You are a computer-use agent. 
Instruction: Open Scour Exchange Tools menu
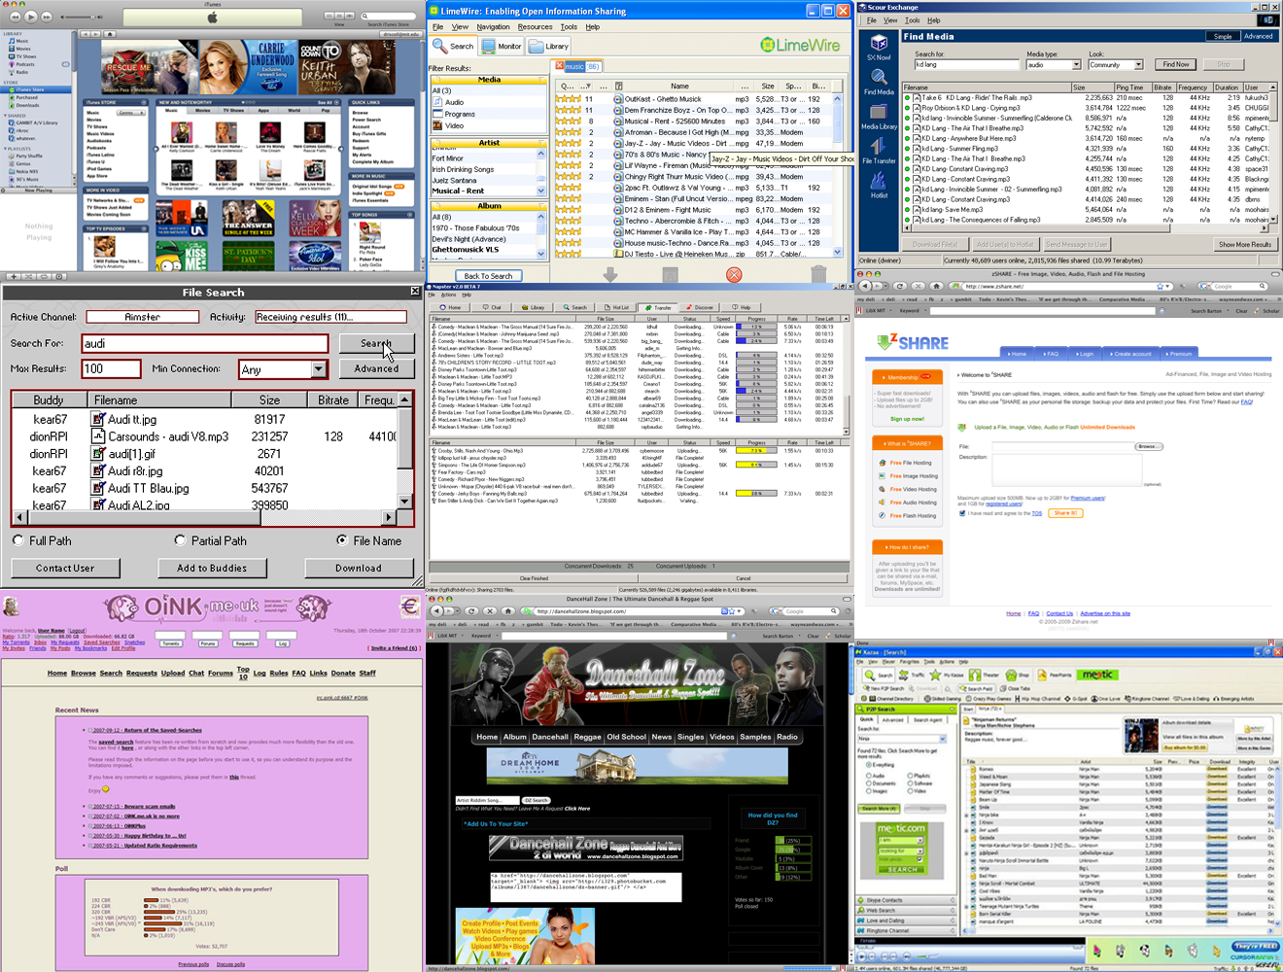coord(913,19)
